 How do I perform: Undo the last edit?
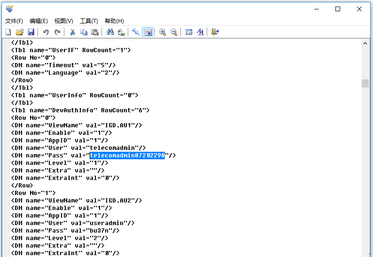point(46,32)
